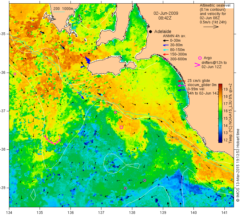Screen dimensions: 240x216
Task: Click the cyan 80-150m legend arrow
Action: pyautogui.click(x=166, y=50)
